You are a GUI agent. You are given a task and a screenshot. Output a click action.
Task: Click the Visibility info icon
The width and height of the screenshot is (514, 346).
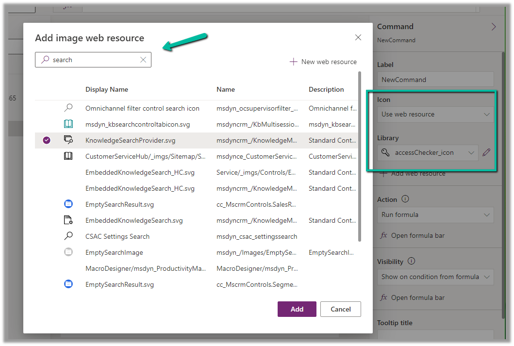412,261
